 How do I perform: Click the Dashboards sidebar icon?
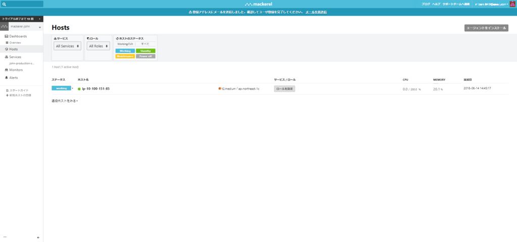coord(6,36)
